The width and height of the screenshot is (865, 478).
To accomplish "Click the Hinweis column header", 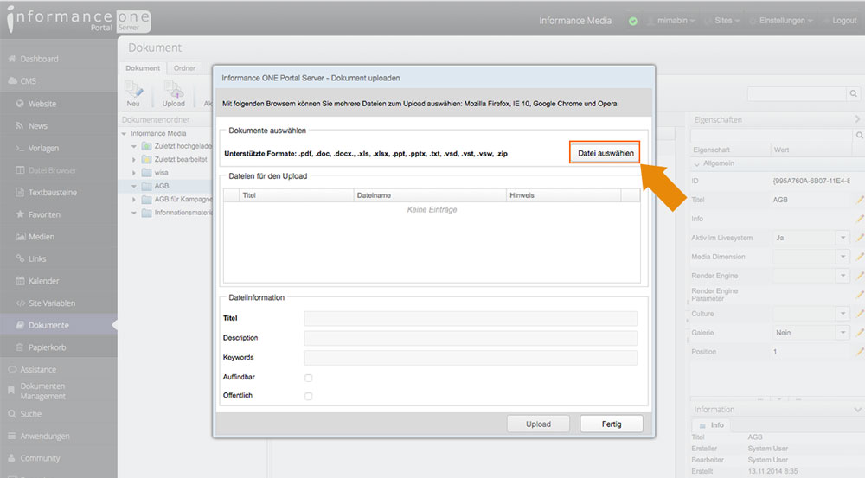I will tap(563, 195).
